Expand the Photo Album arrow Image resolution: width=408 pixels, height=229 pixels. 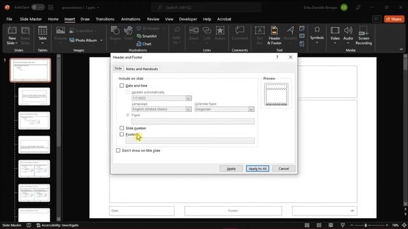click(x=101, y=40)
